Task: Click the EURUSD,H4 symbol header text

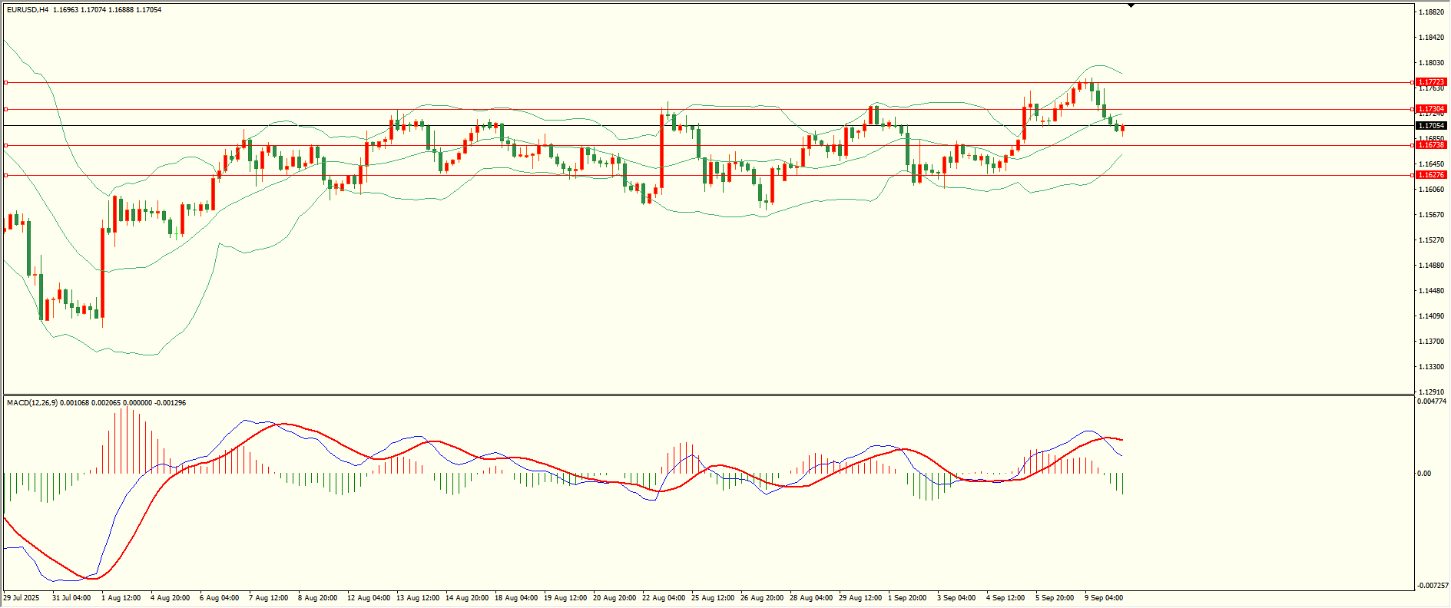Action: 28,10
